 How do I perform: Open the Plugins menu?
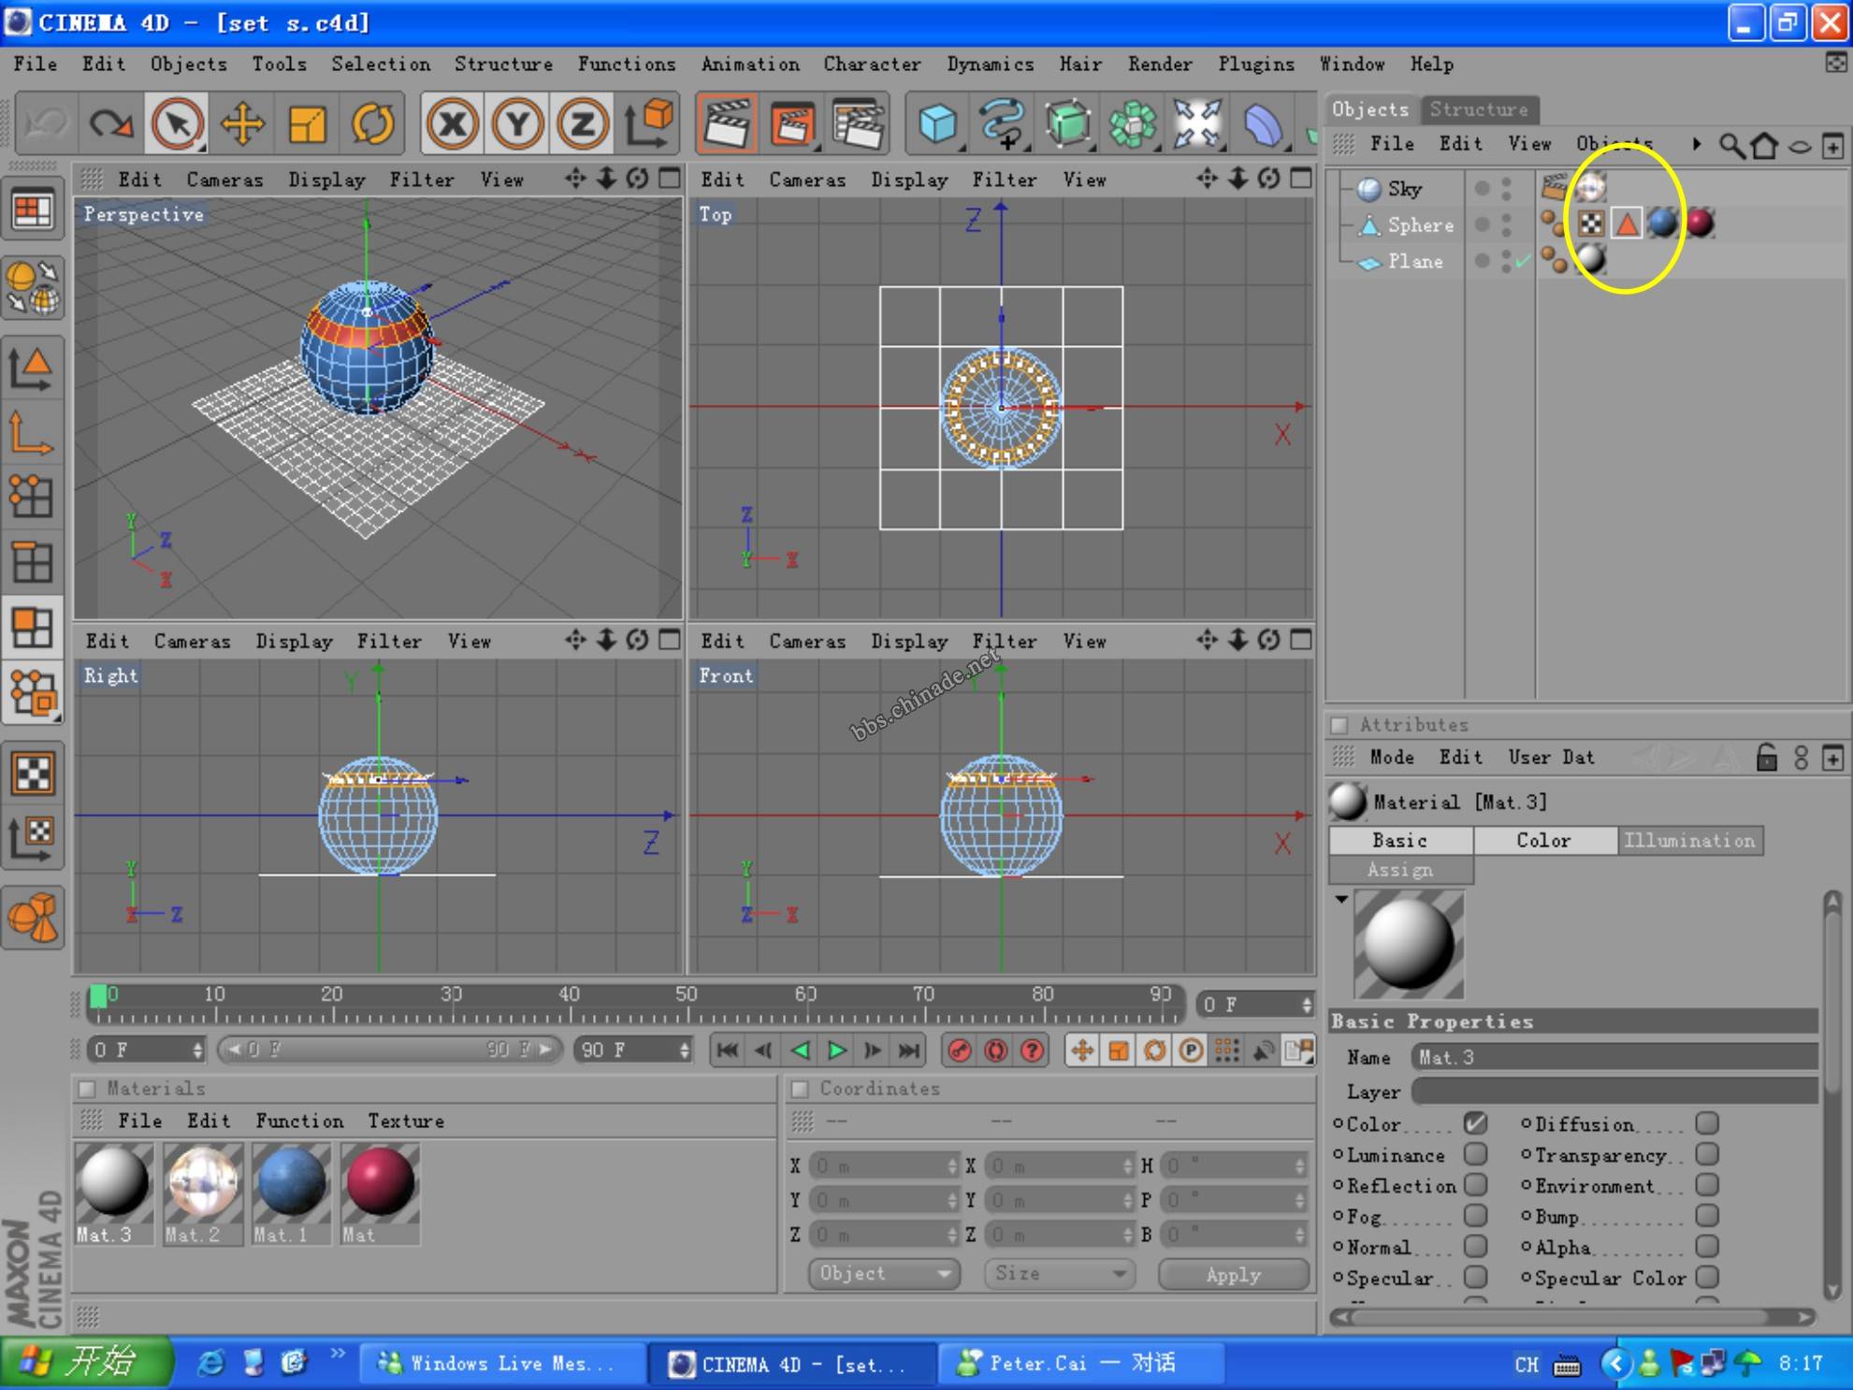[1255, 65]
